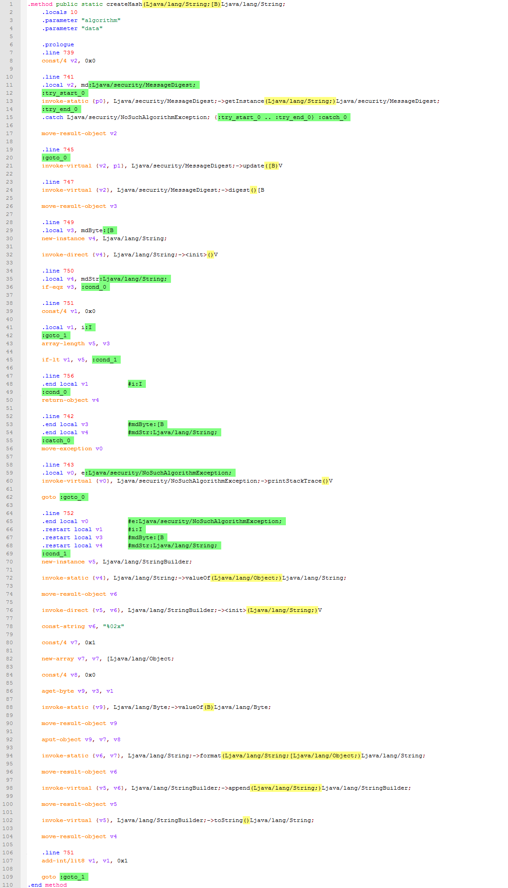Click the MessageDigest "update" call
This screenshot has height=888, width=508.
(x=254, y=166)
